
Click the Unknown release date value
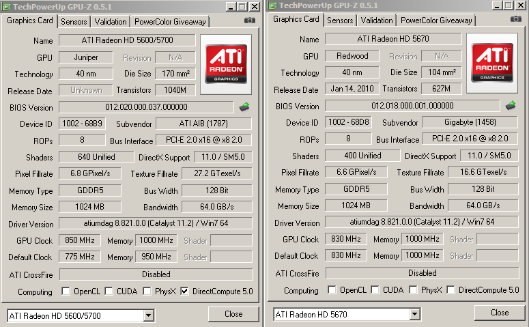point(86,90)
